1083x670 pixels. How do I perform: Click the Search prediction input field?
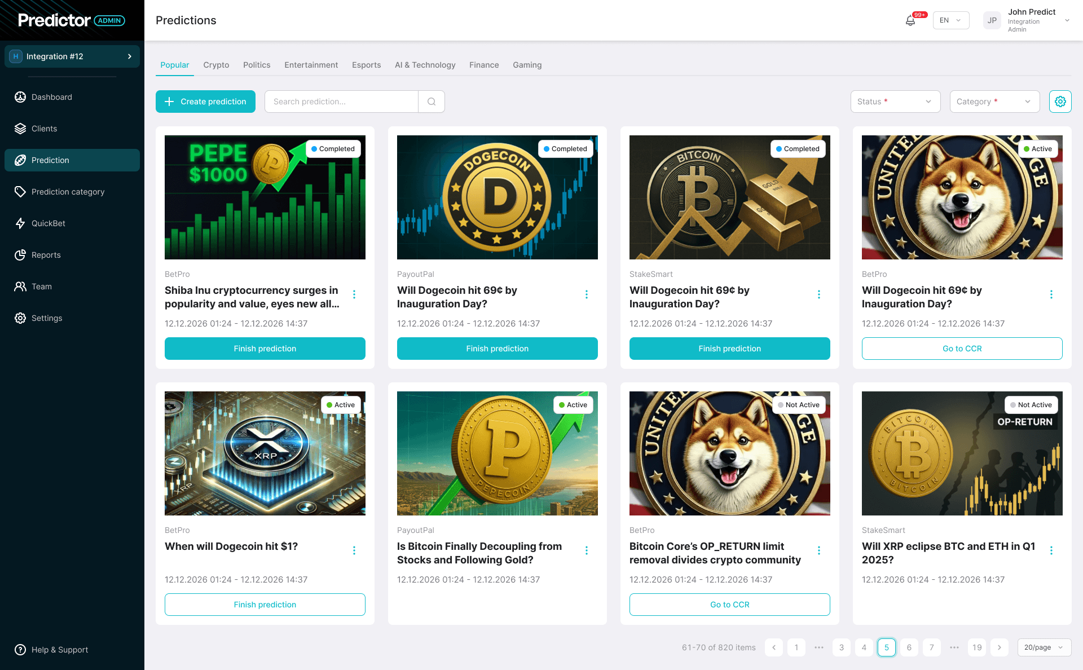click(341, 102)
